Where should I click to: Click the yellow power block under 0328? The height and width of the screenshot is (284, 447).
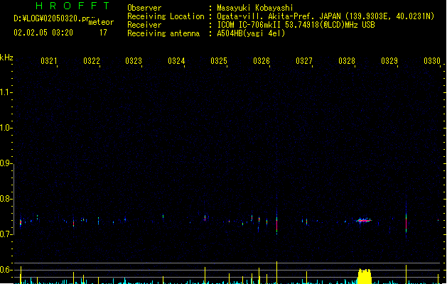(x=365, y=276)
